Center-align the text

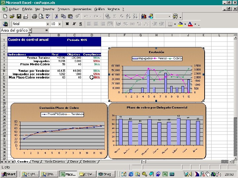pos(96,24)
